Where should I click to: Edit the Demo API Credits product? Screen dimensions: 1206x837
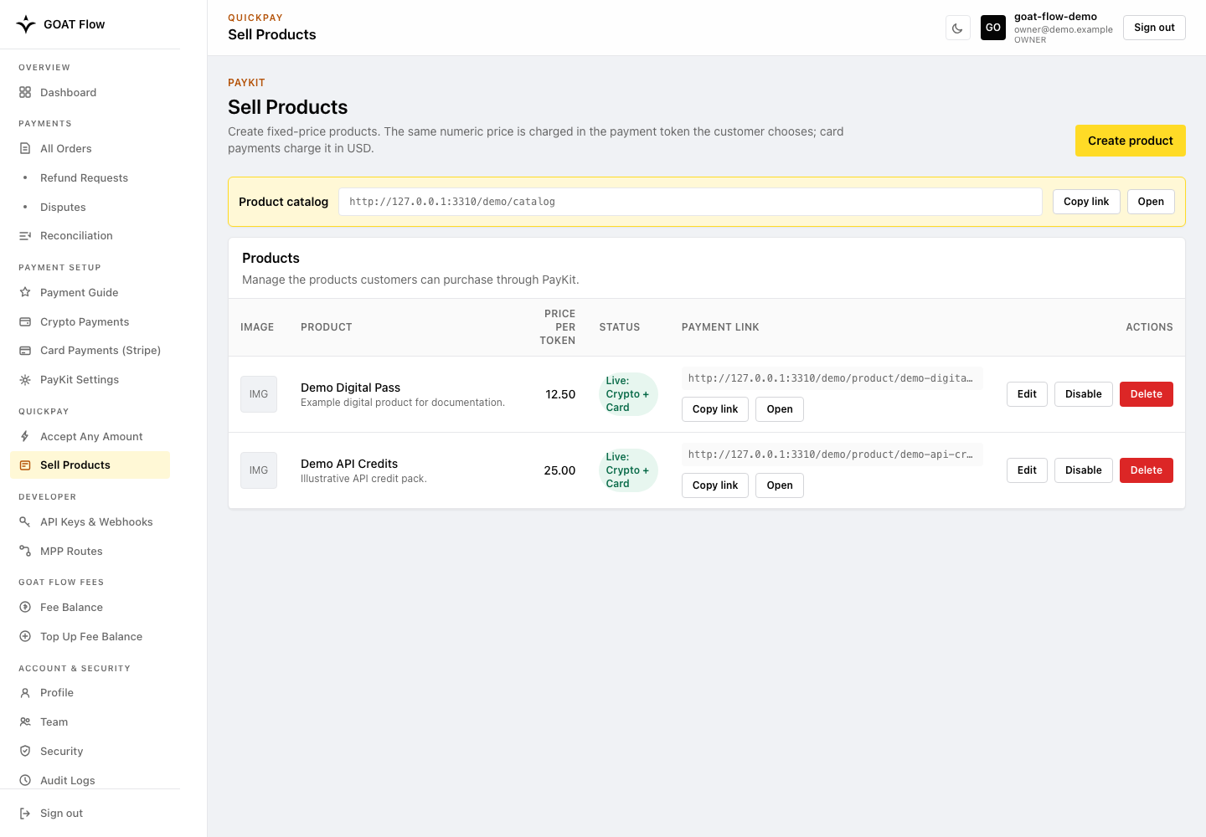[1027, 470]
